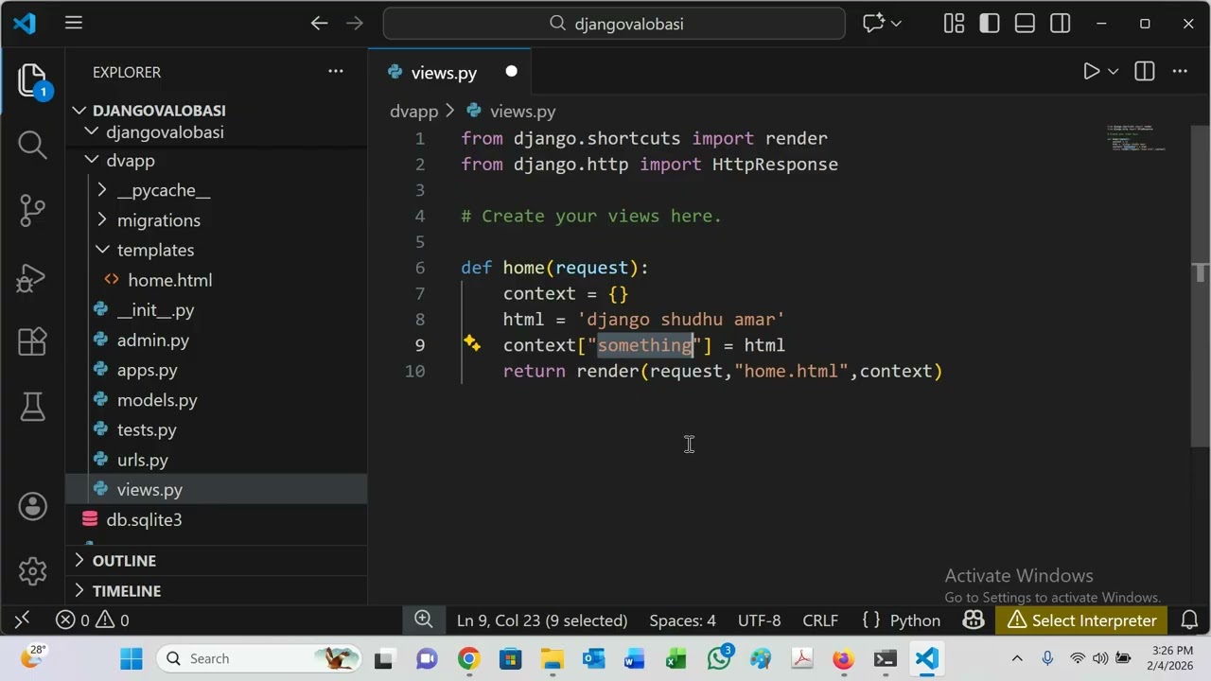Viewport: 1211px width, 681px height.
Task: Open the Accounts icon in activity bar
Action: (32, 506)
